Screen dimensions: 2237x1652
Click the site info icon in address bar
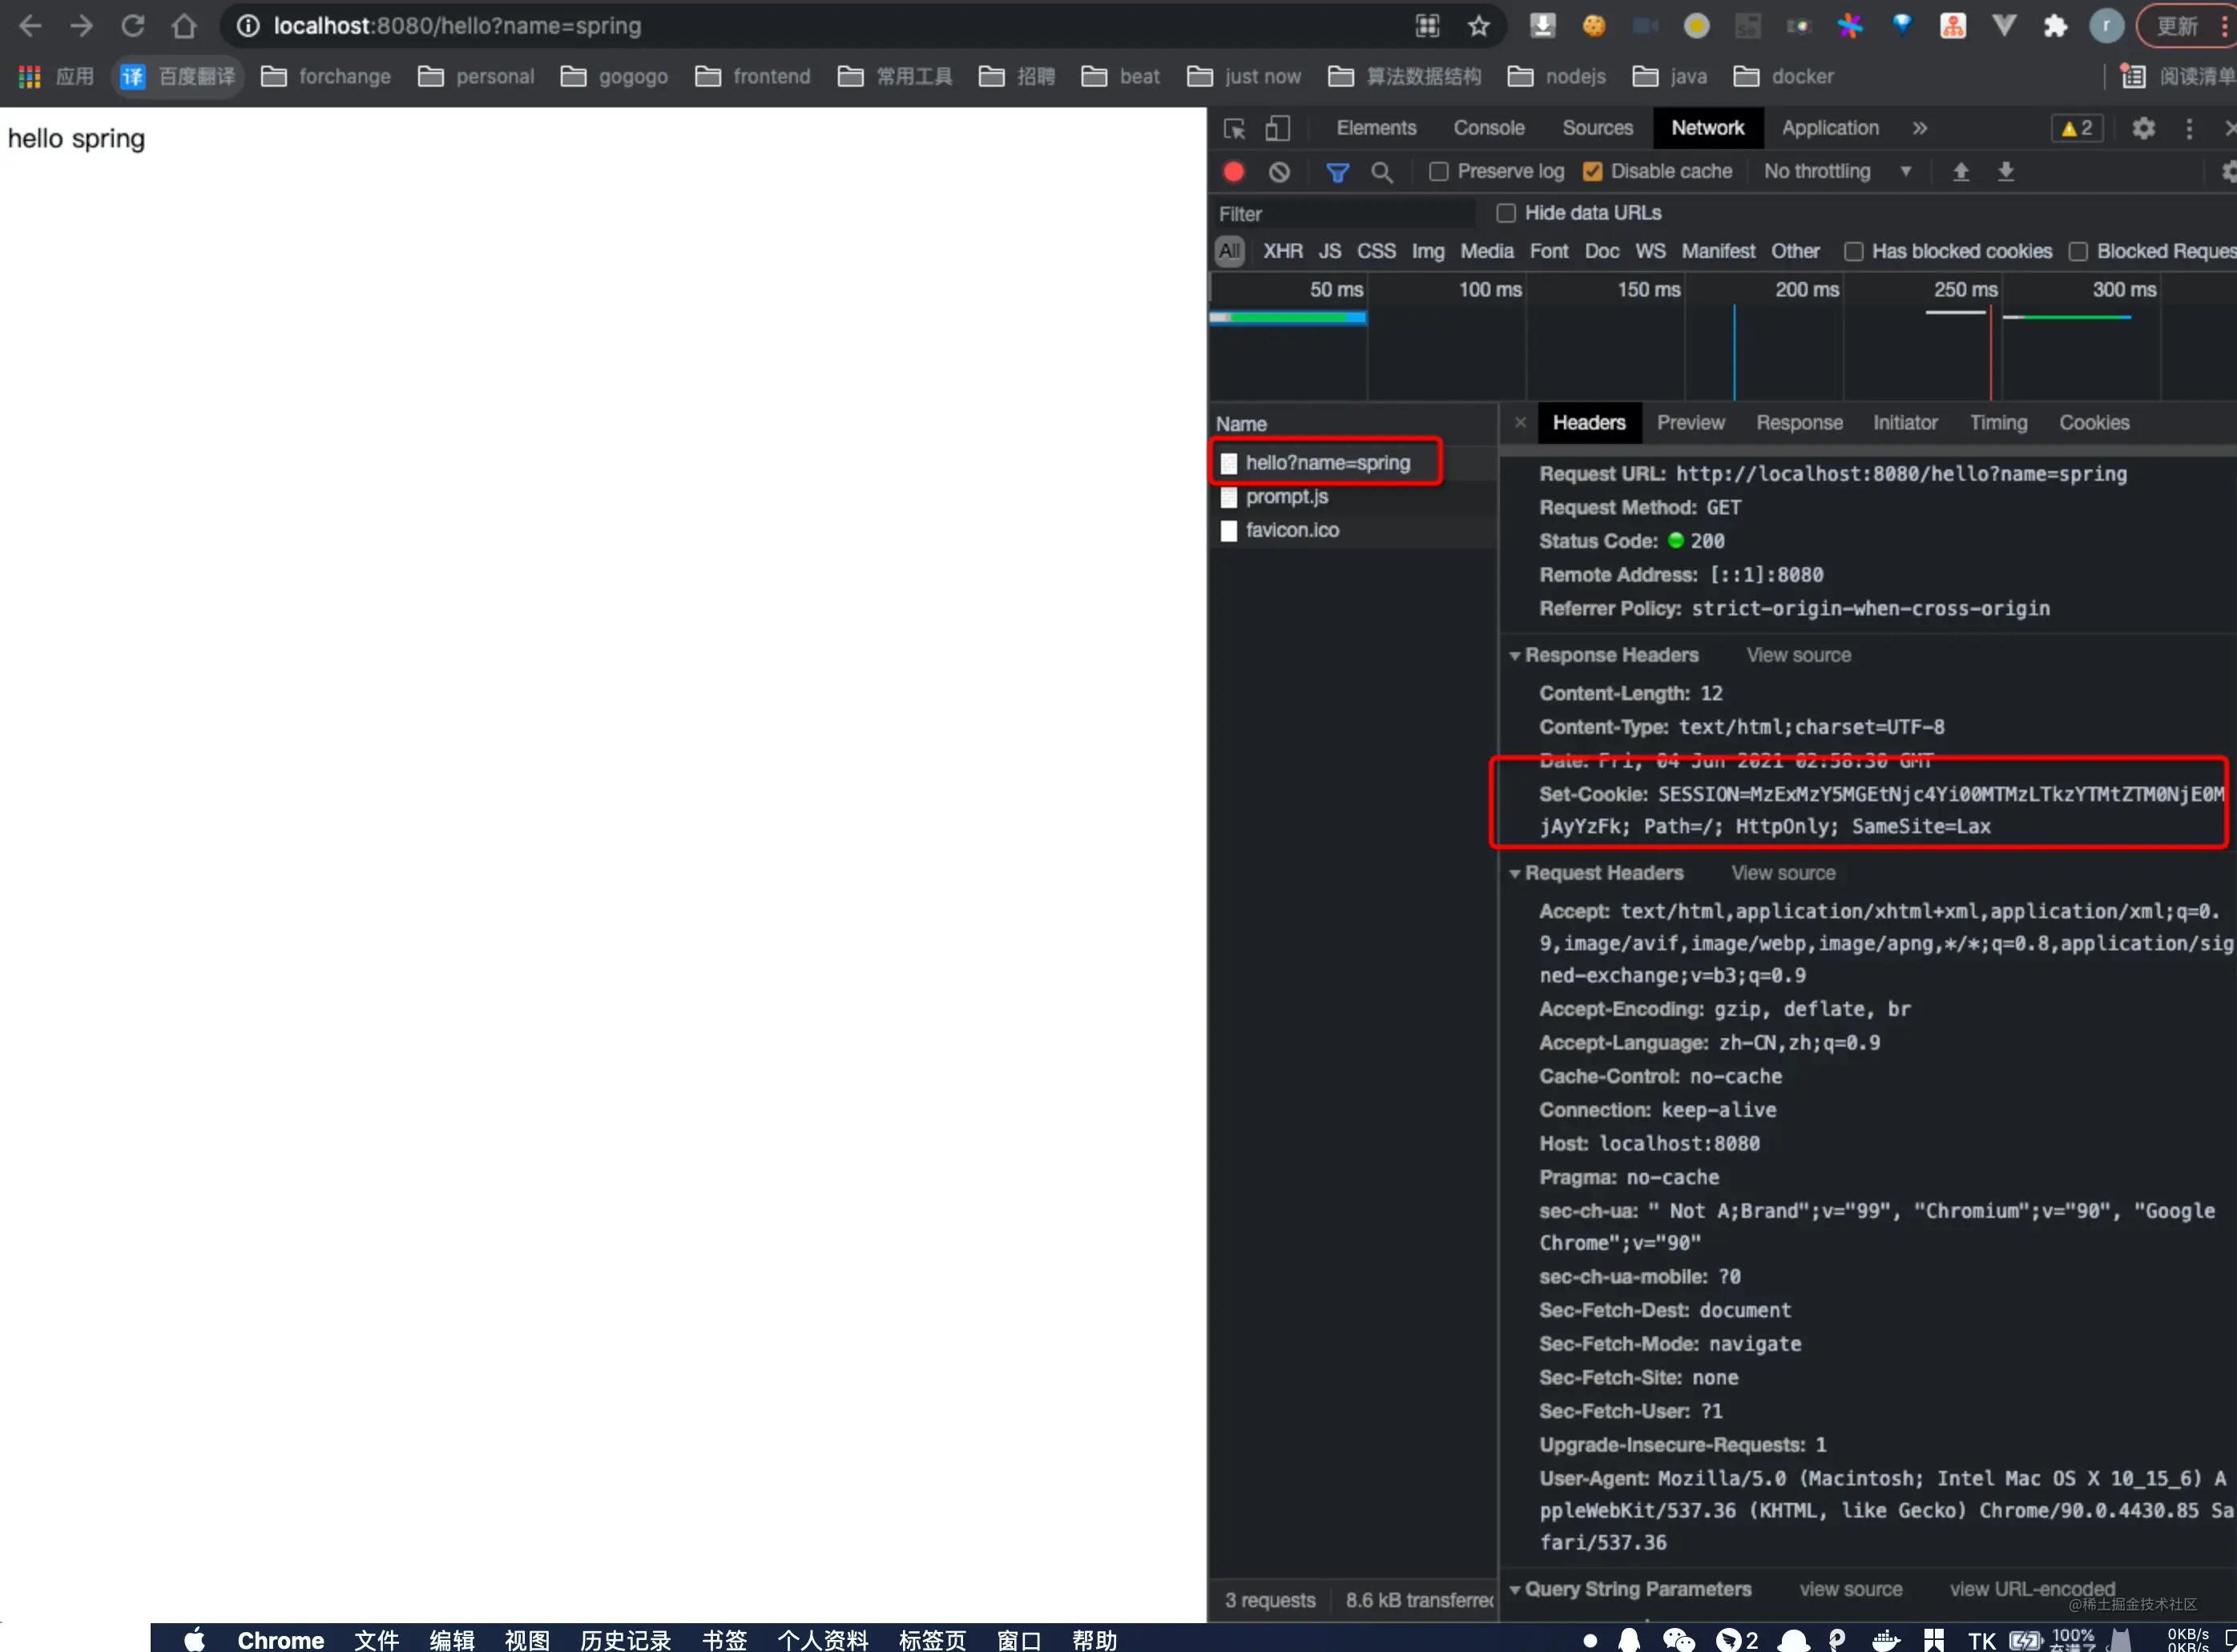pos(247,26)
